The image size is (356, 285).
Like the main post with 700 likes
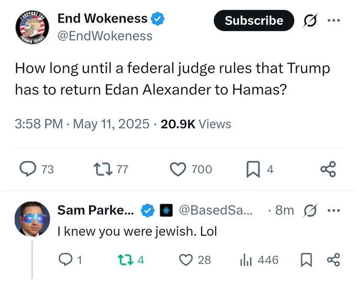coord(179,169)
